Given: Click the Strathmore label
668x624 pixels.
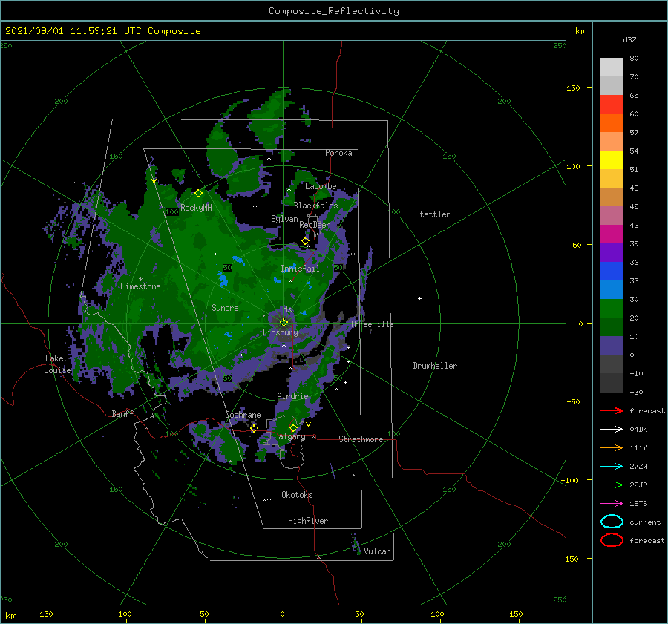Looking at the screenshot, I should 361,439.
